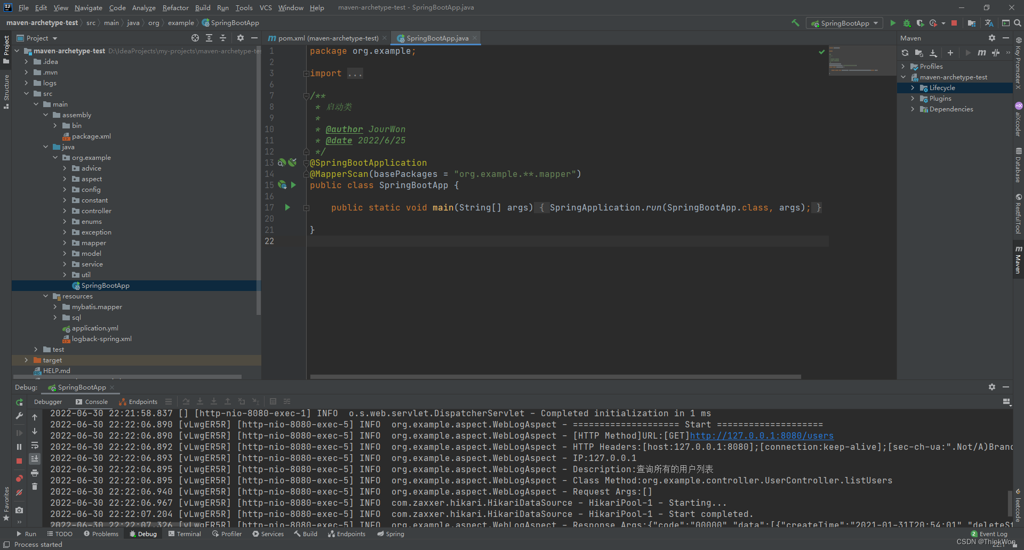The width and height of the screenshot is (1024, 550).
Task: Close the SpringBootApp.java editor tab
Action: [x=475, y=38]
